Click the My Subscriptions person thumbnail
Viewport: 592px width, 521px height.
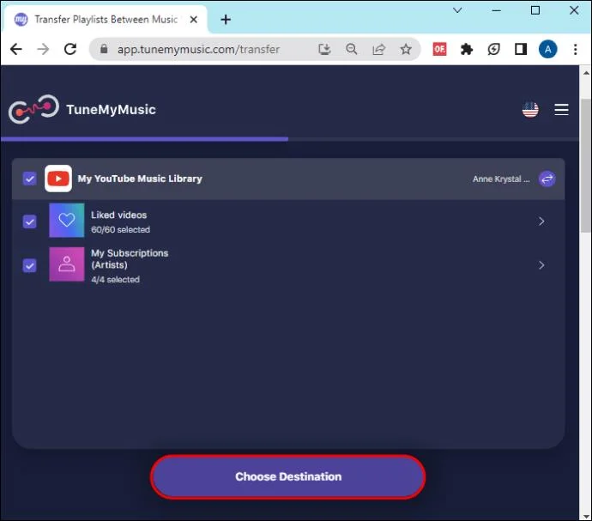pyautogui.click(x=67, y=264)
